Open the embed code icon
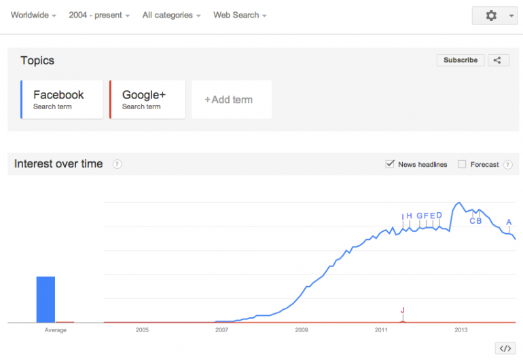523x360 pixels. click(505, 348)
